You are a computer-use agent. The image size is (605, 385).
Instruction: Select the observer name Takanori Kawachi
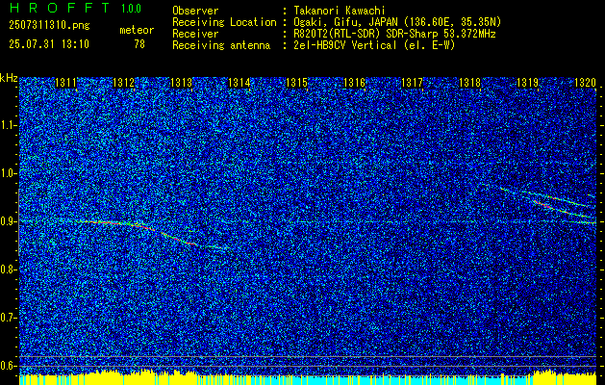(340, 11)
